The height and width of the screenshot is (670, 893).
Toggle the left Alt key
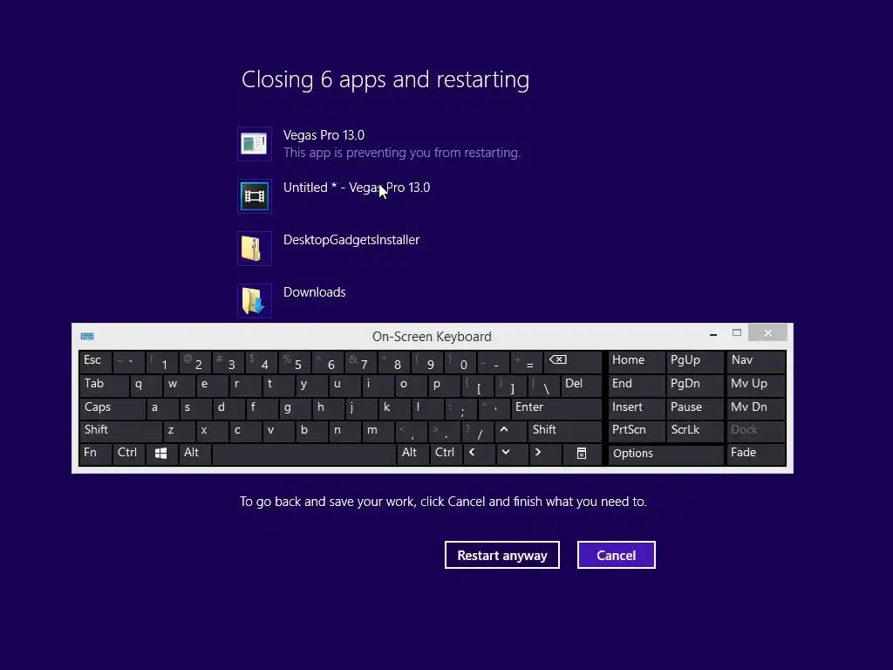[194, 454]
